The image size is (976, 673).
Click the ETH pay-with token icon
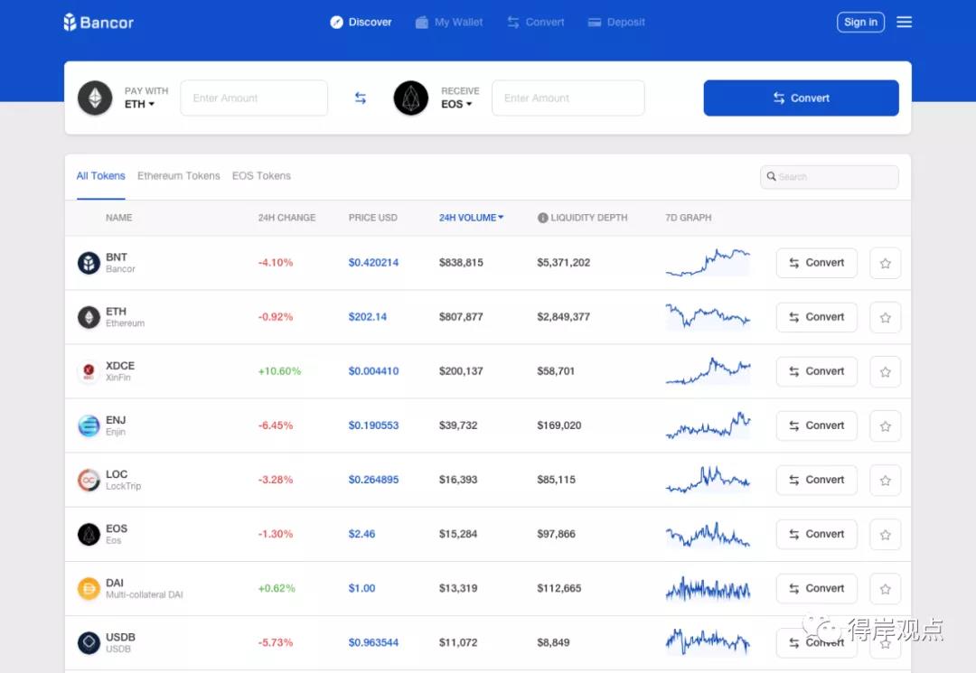[95, 98]
